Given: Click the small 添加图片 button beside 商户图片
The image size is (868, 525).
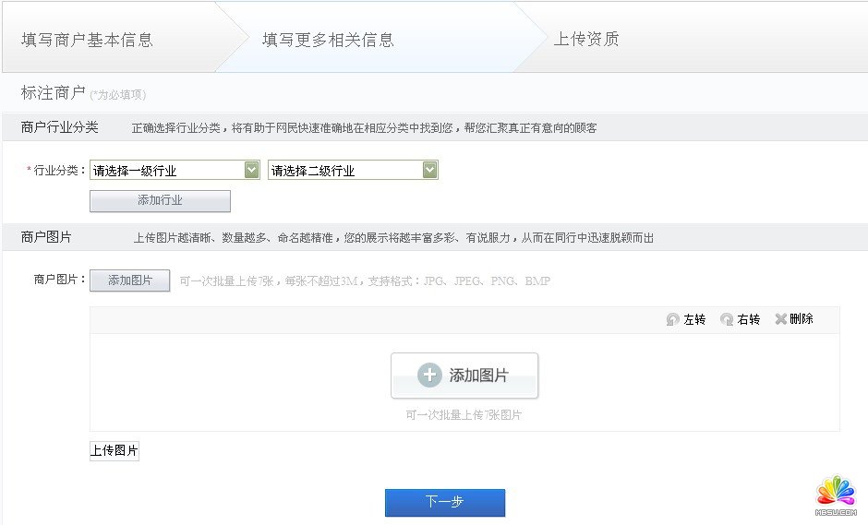Looking at the screenshot, I should (129, 280).
